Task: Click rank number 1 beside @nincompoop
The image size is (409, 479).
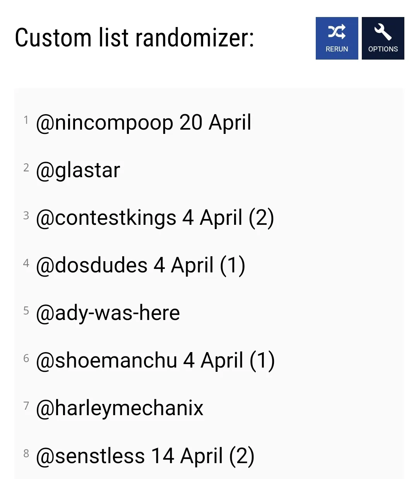Action: pos(26,120)
